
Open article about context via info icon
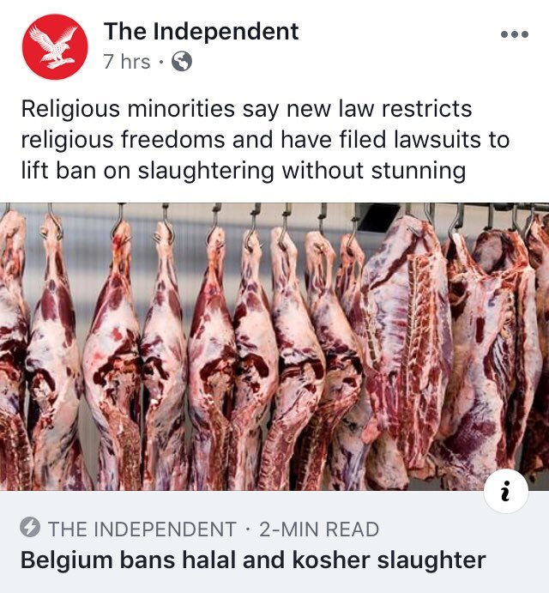506,491
